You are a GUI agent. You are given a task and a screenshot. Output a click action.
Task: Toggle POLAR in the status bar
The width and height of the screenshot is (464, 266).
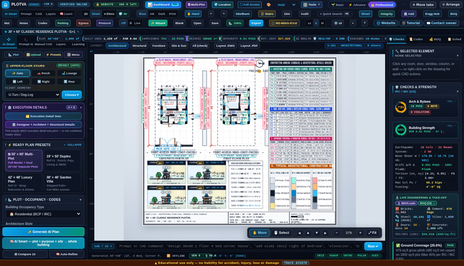pos(362,256)
